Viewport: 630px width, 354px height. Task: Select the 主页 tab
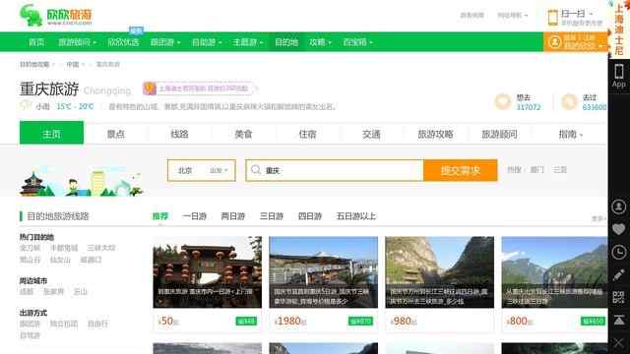pos(51,133)
